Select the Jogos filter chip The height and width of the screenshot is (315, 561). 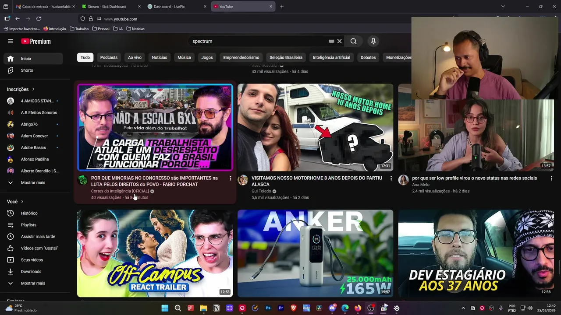(207, 57)
